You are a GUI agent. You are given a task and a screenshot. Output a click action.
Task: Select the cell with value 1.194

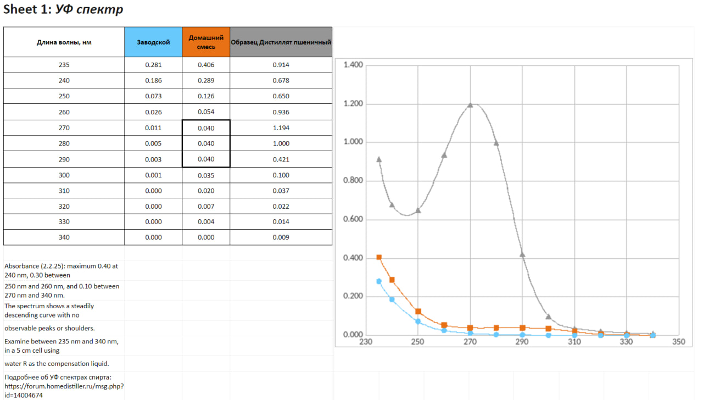tap(281, 128)
